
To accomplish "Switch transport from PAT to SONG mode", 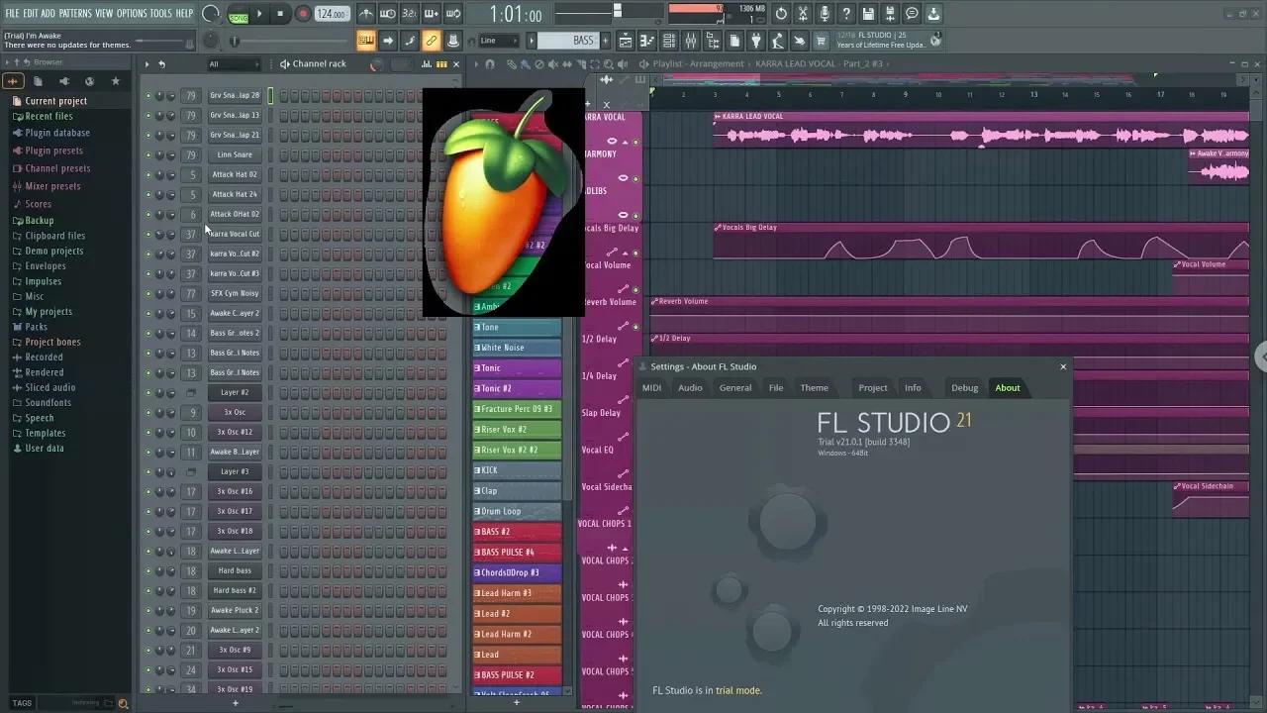I will click(240, 16).
